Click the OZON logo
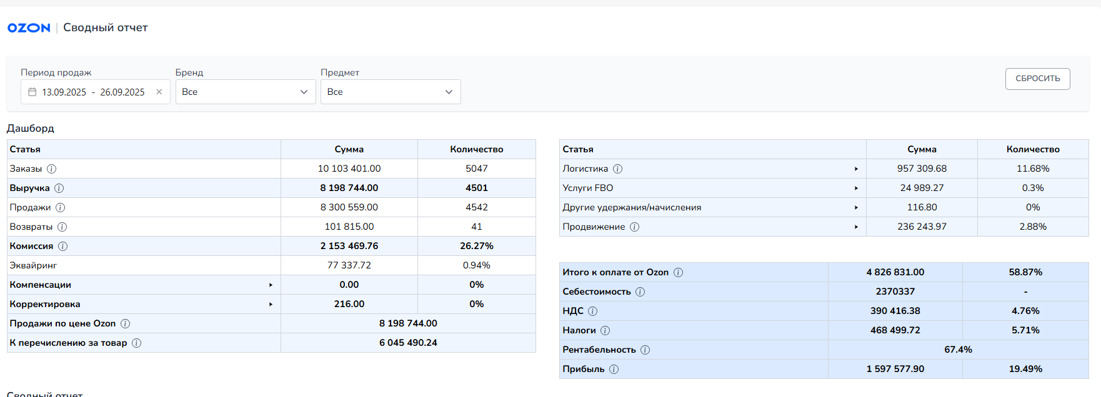 pos(29,27)
